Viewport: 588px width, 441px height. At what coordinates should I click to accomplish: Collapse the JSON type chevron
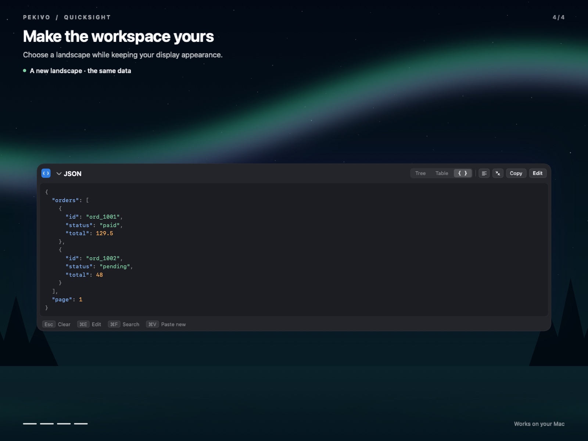click(x=59, y=173)
